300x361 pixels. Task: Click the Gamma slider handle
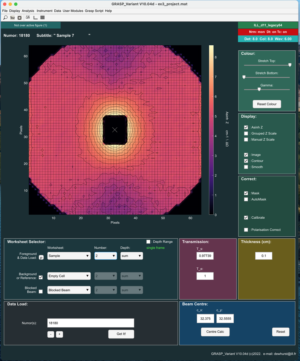(259, 89)
